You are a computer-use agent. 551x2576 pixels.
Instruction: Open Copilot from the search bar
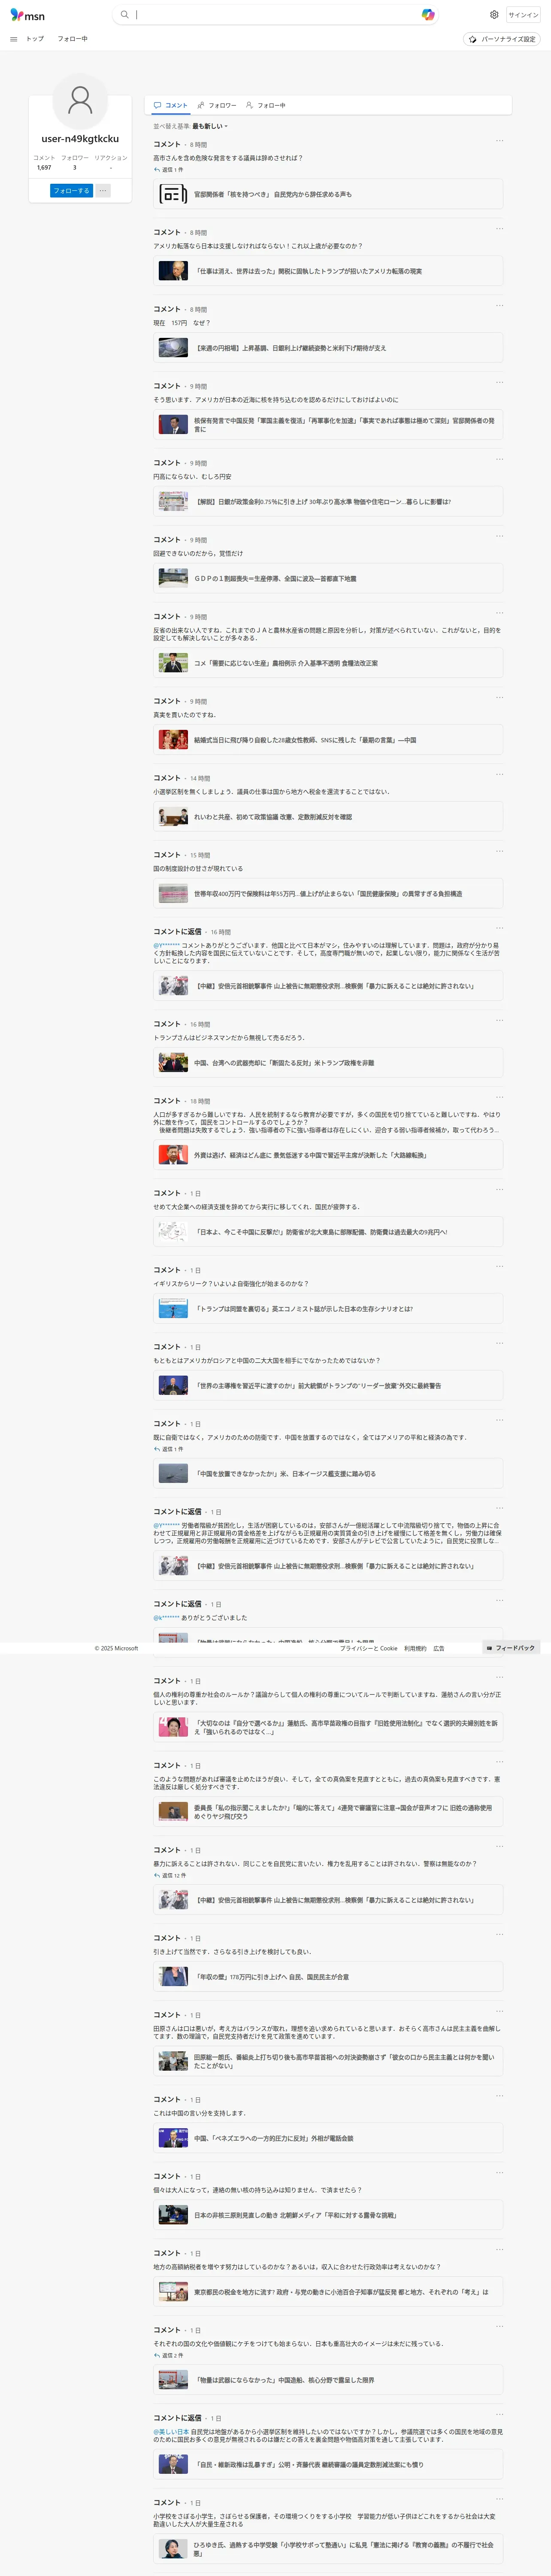(428, 15)
